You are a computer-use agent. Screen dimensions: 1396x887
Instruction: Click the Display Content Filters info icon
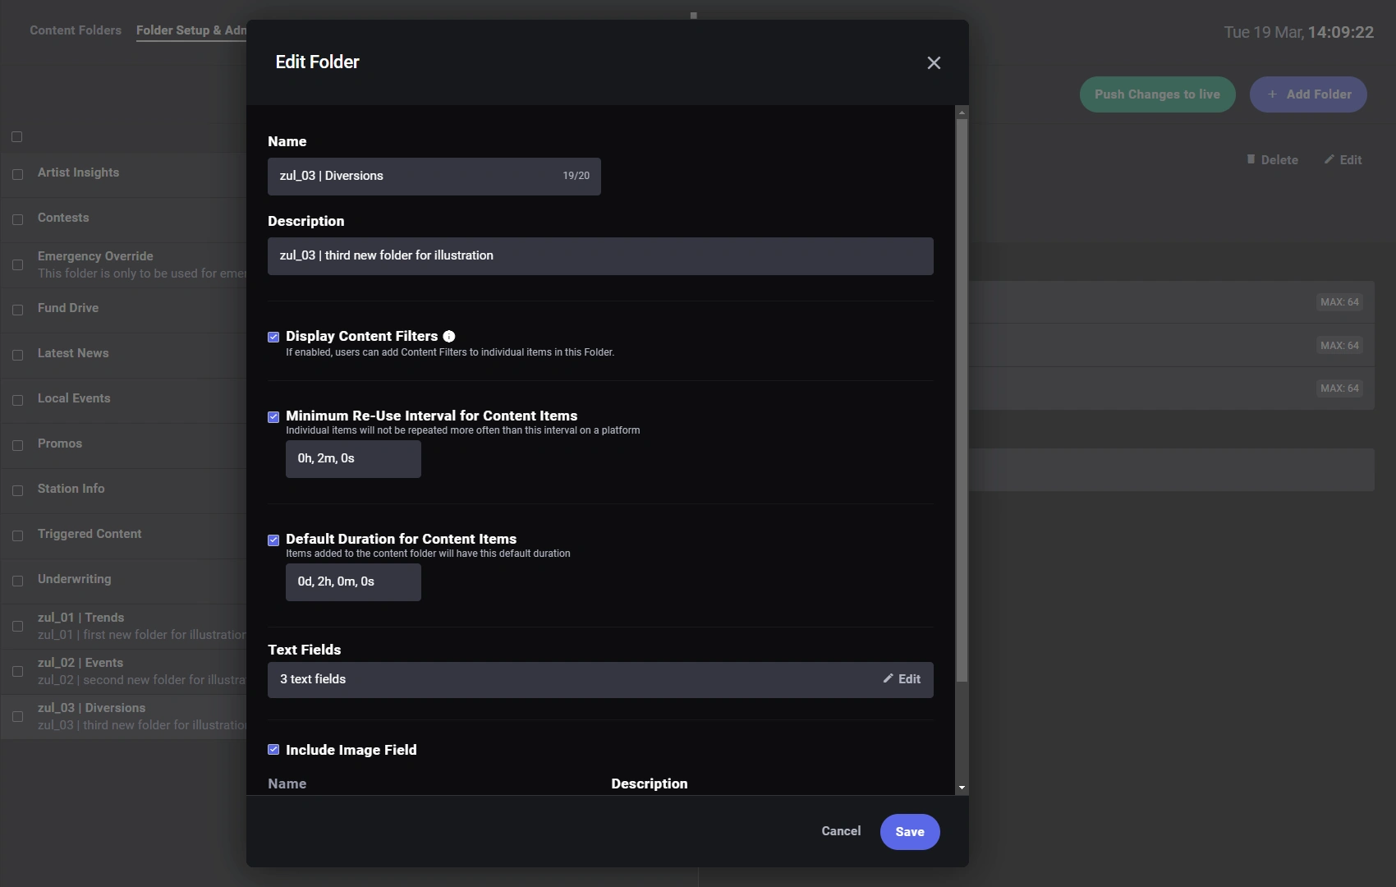[x=449, y=337]
